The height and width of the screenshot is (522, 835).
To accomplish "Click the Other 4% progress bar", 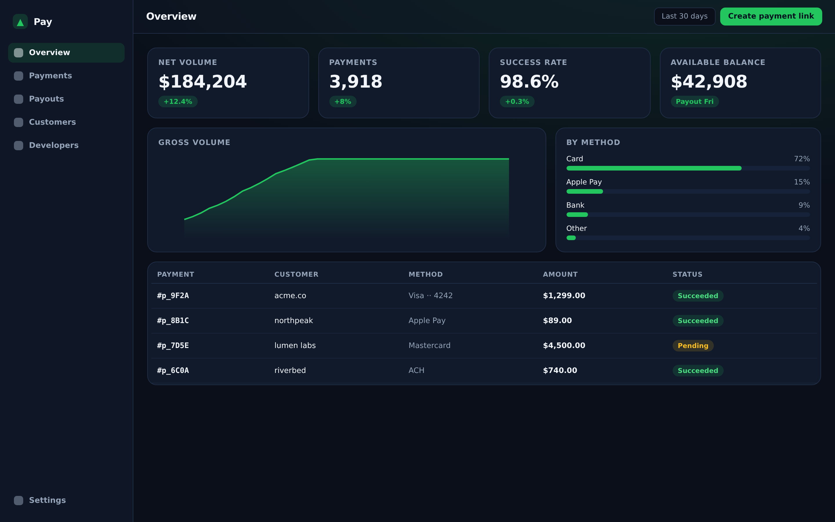I will point(688,238).
